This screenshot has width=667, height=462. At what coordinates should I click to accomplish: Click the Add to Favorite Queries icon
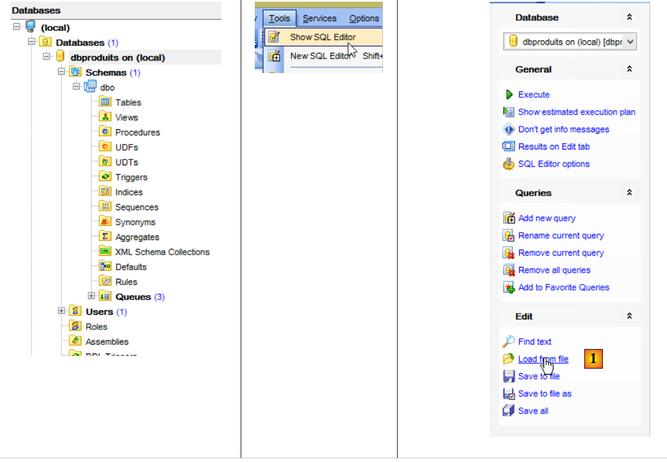[509, 288]
